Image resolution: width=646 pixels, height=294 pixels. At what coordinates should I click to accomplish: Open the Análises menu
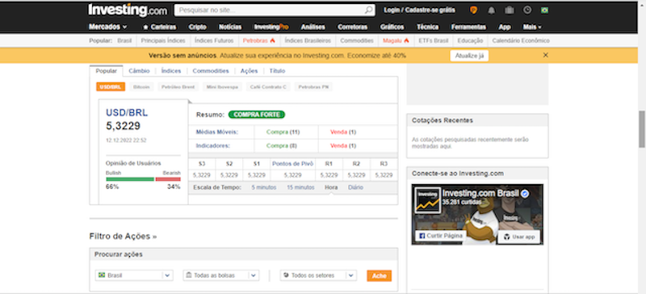click(313, 27)
